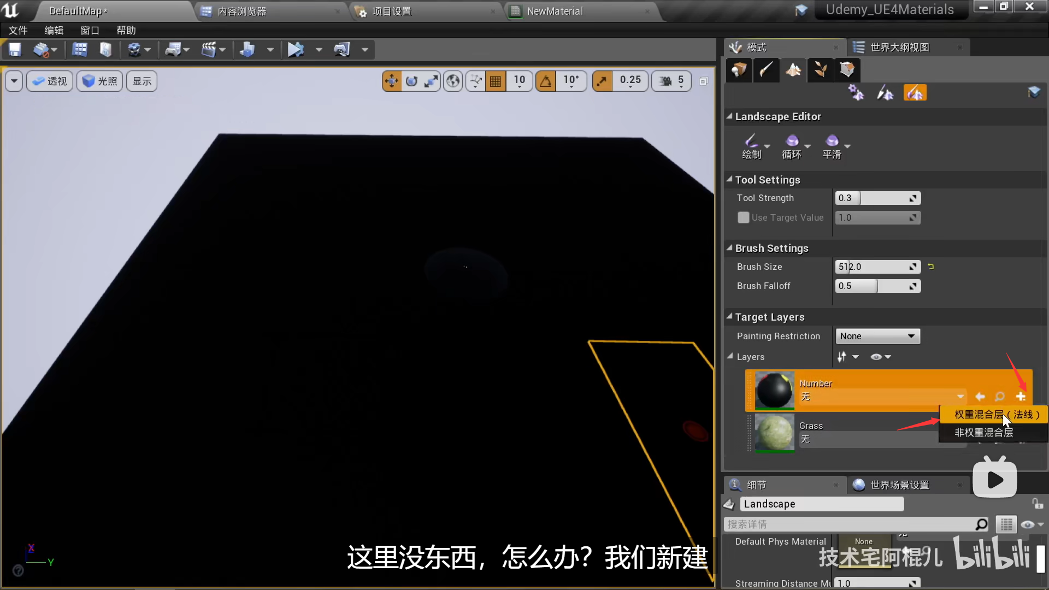The width and height of the screenshot is (1049, 590).
Task: Switch to 世界场景设置 tab
Action: click(899, 485)
